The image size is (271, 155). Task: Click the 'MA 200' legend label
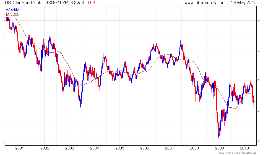tap(13, 14)
